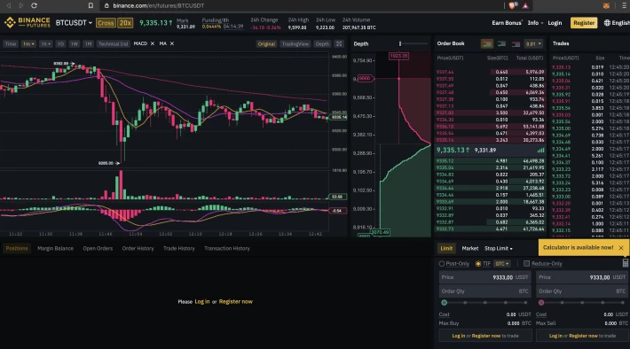Select the TIF radio option
Image resolution: width=630 pixels, height=349 pixels.
click(x=478, y=264)
